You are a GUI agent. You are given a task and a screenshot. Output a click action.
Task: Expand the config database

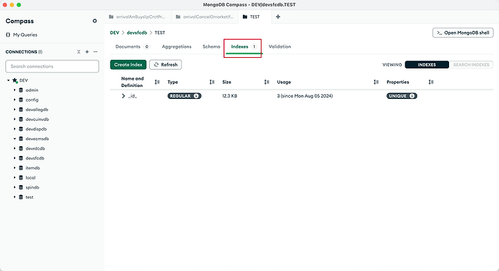[x=15, y=100]
